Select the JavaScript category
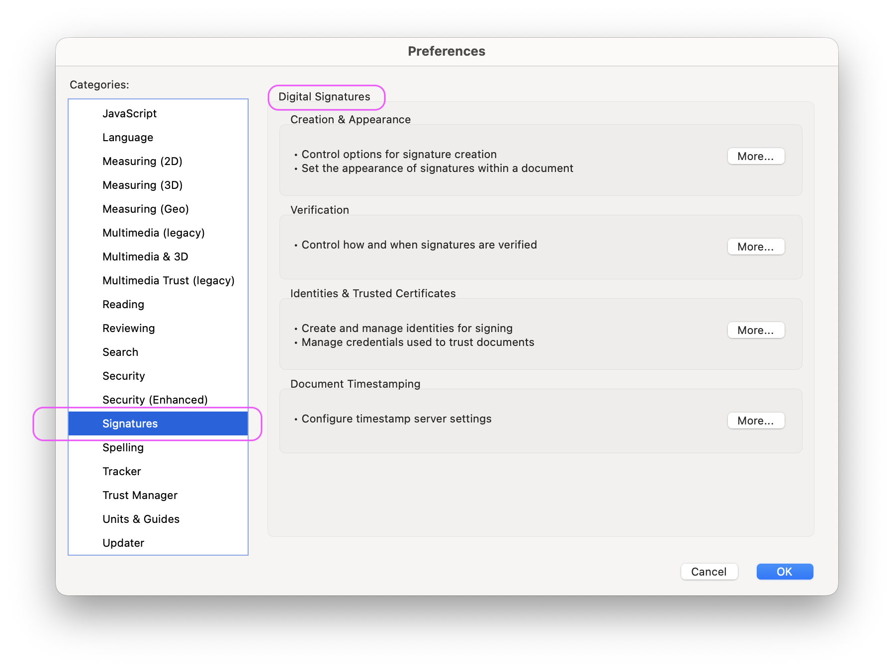894x669 pixels. click(129, 113)
